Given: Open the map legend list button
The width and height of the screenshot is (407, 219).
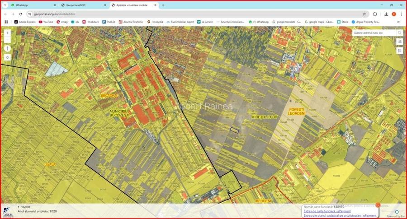Looking at the screenshot, I should tap(399, 51).
